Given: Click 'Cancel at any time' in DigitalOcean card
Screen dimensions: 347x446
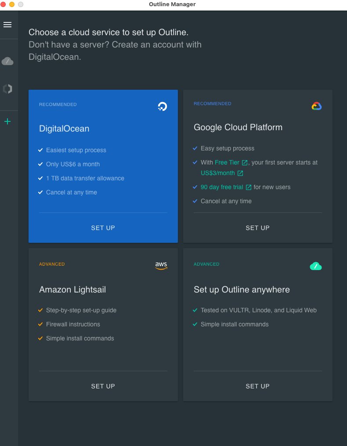Looking at the screenshot, I should click(x=72, y=192).
